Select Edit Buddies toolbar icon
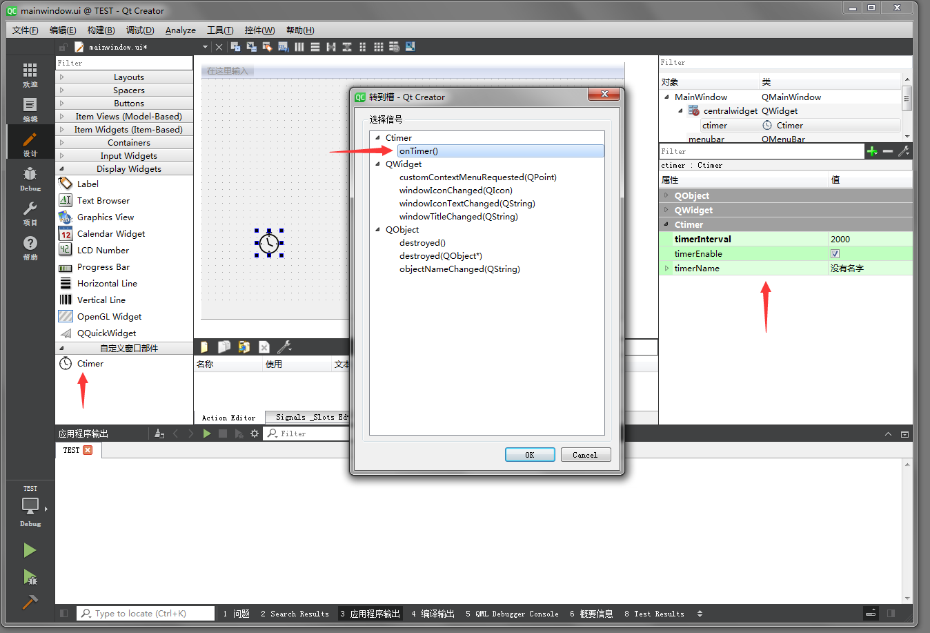Image resolution: width=930 pixels, height=633 pixels. click(x=267, y=47)
